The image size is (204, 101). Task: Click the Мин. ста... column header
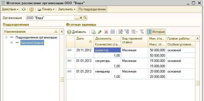(x=157, y=39)
